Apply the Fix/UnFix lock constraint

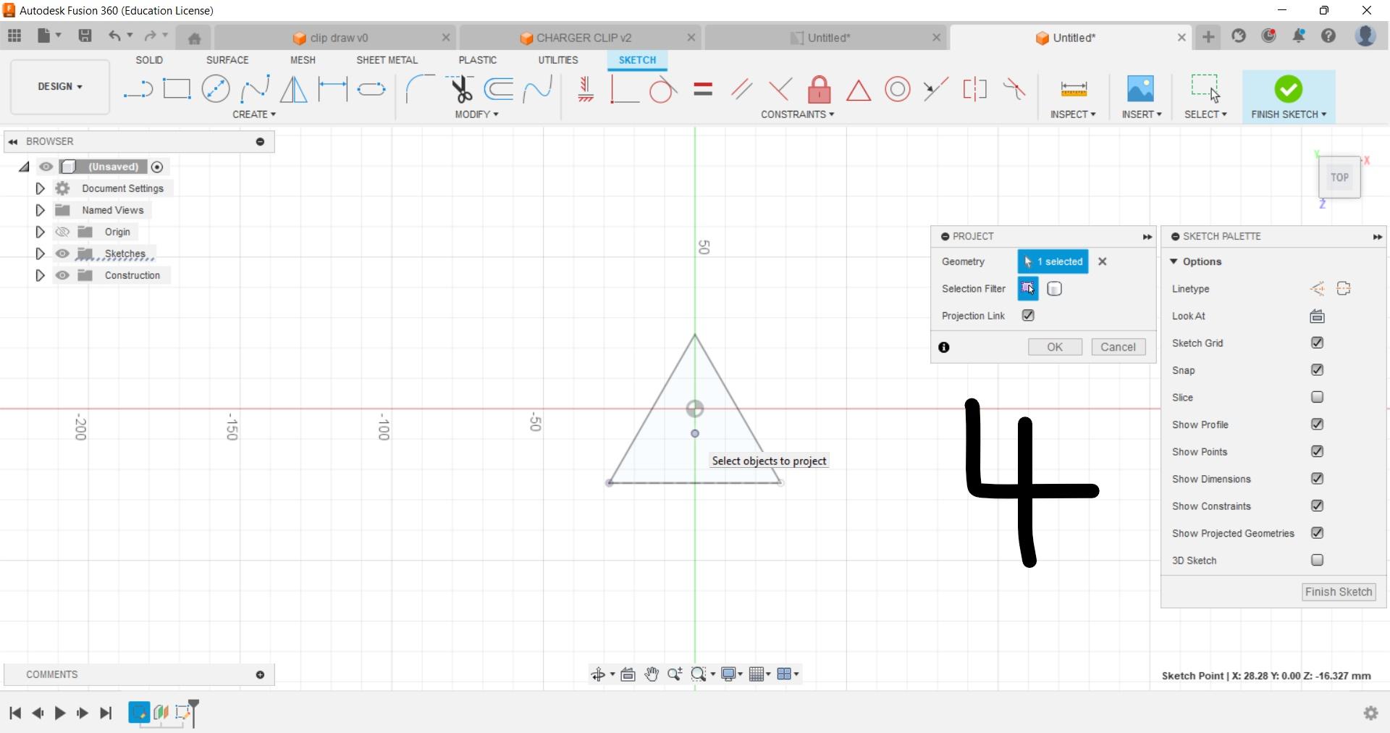tap(818, 88)
